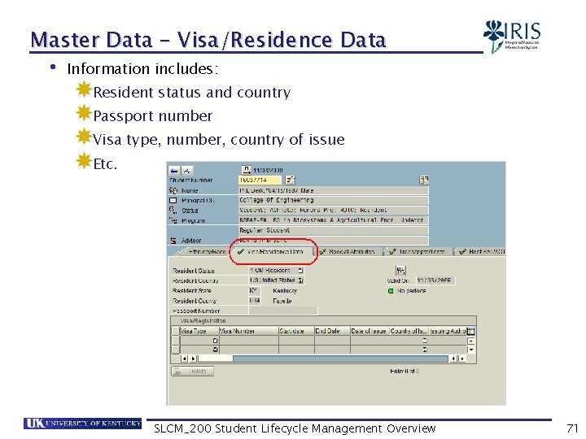This screenshot has width=586, height=439.
Task: Click the Regular Student text field
Action: click(x=334, y=230)
